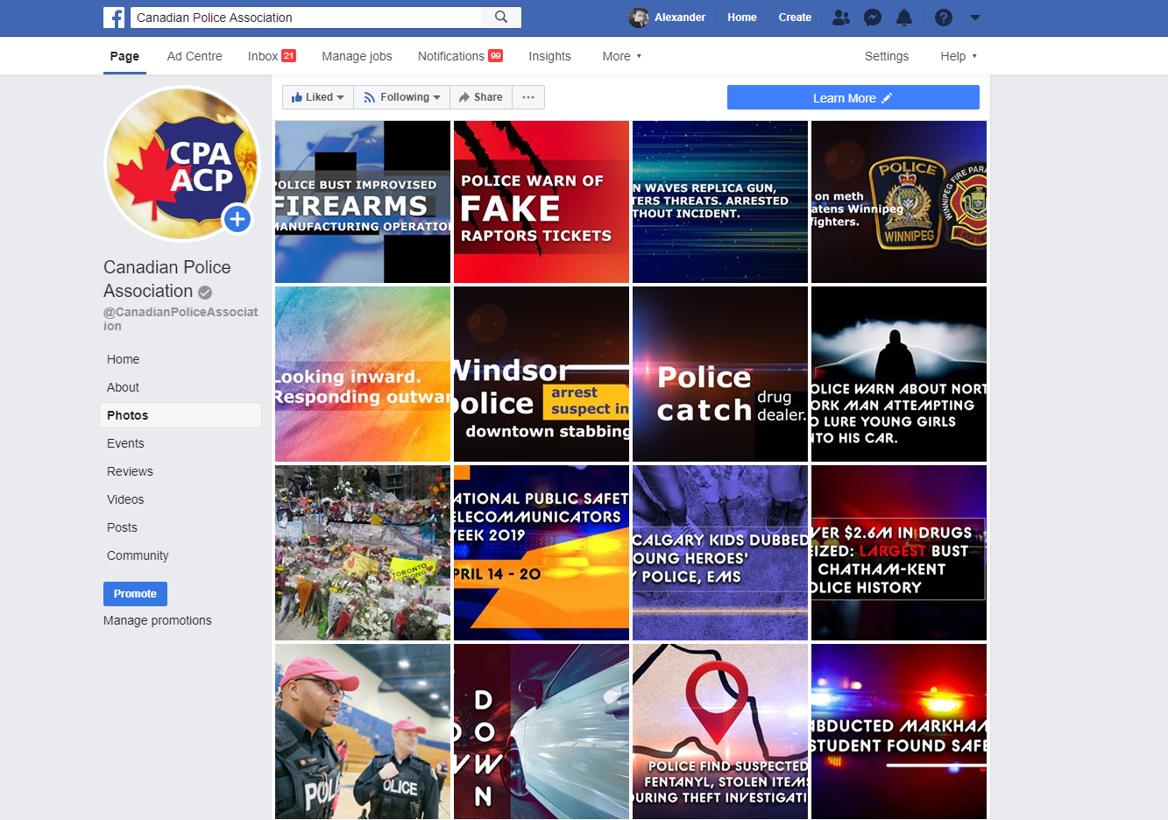Open the Friend Requests icon

[841, 18]
